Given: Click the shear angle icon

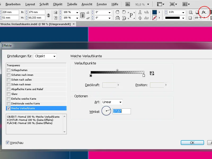Looking at the screenshot, I should point(88,18).
